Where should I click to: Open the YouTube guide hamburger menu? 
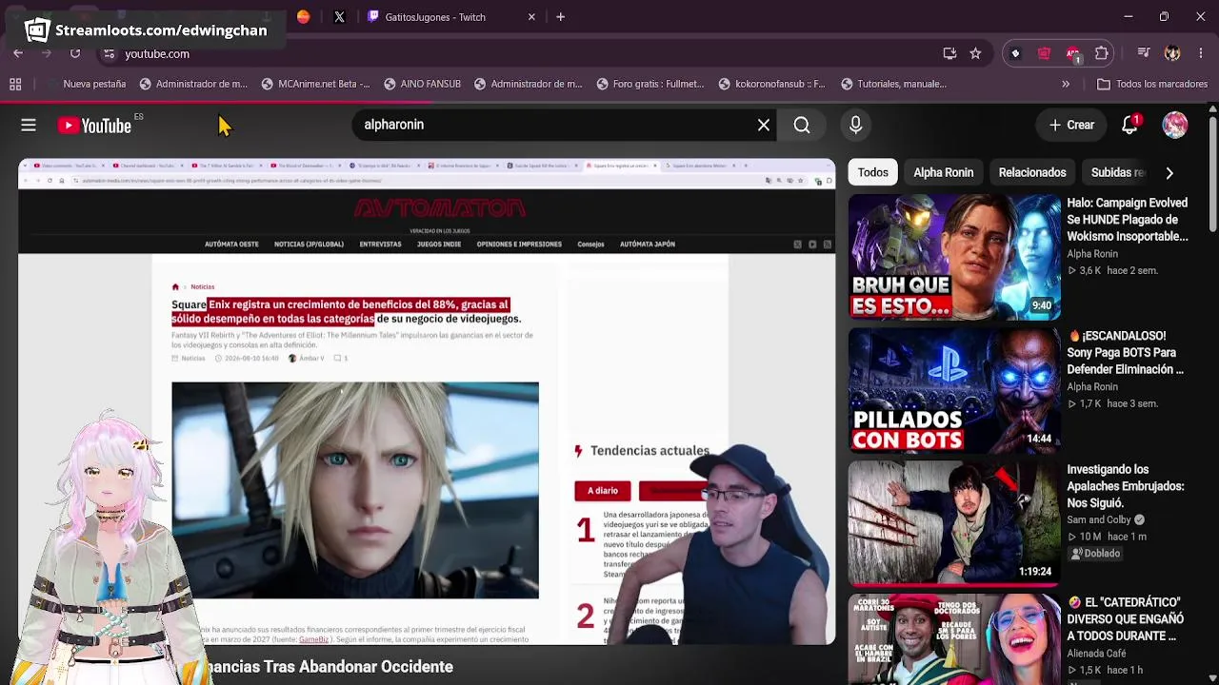[x=29, y=125]
